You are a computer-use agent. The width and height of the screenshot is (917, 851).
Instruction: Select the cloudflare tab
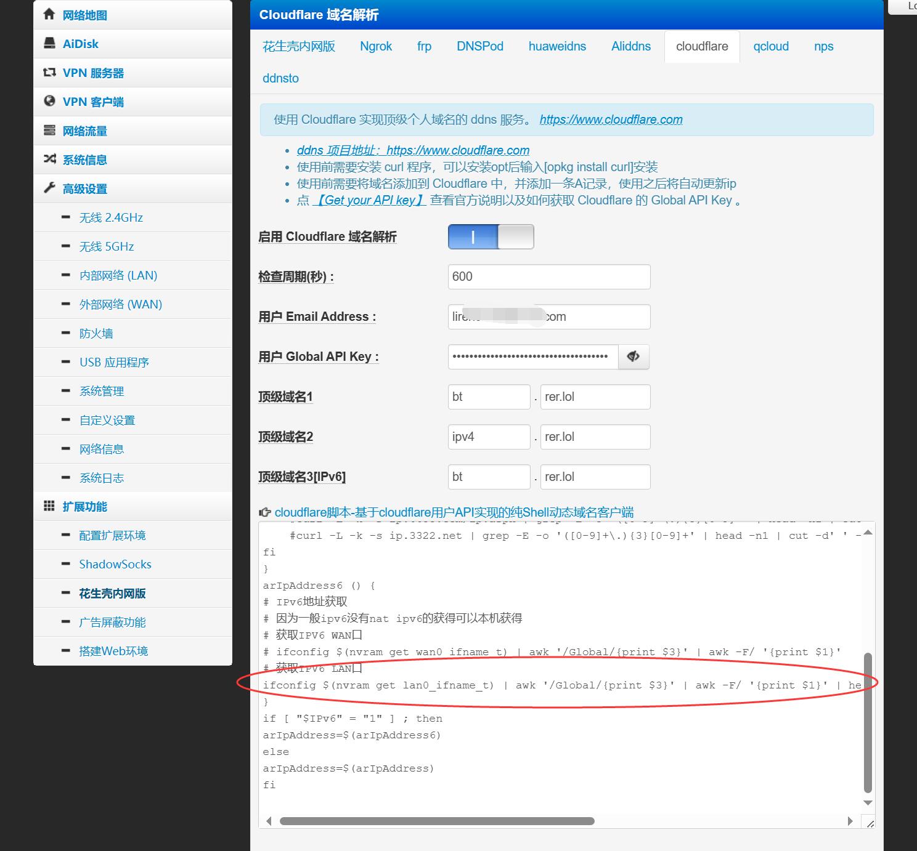coord(702,46)
